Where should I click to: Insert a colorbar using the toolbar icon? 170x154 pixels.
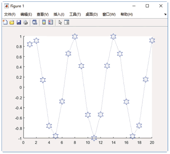click(44, 22)
